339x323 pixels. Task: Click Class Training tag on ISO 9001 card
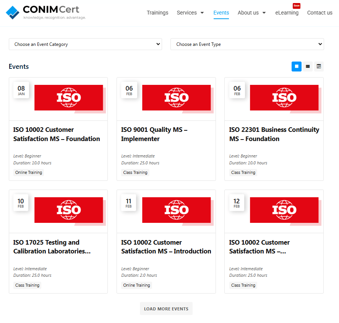[x=135, y=172]
